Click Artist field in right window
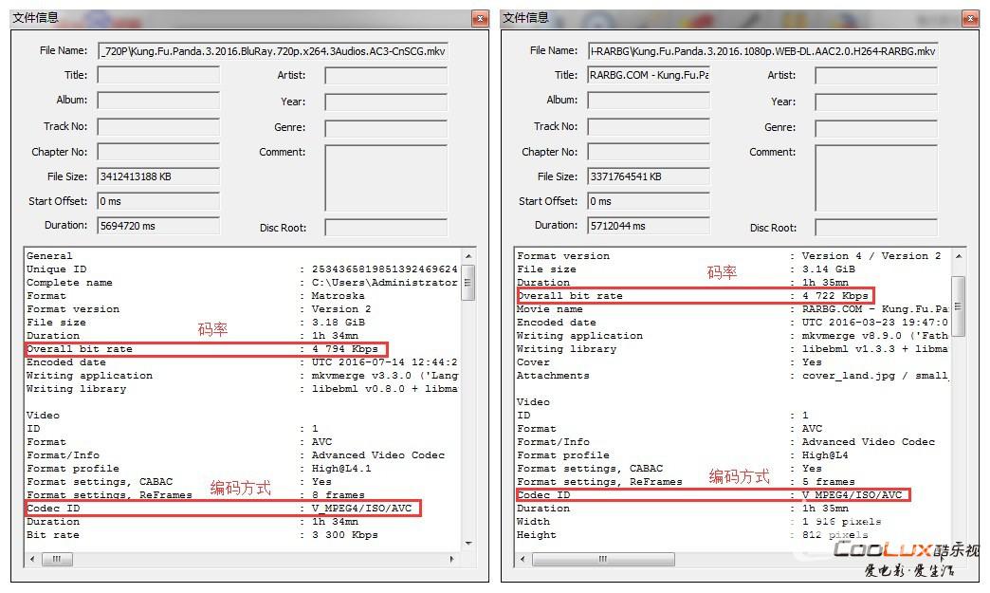The height and width of the screenshot is (593, 990). coord(876,76)
